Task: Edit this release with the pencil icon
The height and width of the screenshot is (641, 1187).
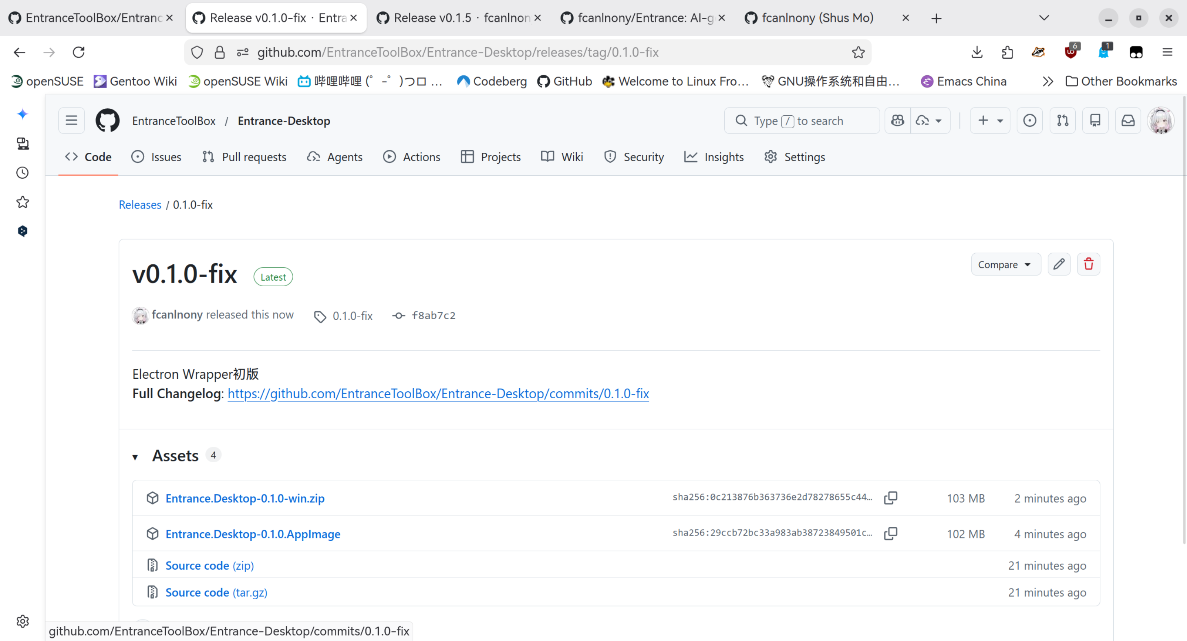Action: (1059, 264)
